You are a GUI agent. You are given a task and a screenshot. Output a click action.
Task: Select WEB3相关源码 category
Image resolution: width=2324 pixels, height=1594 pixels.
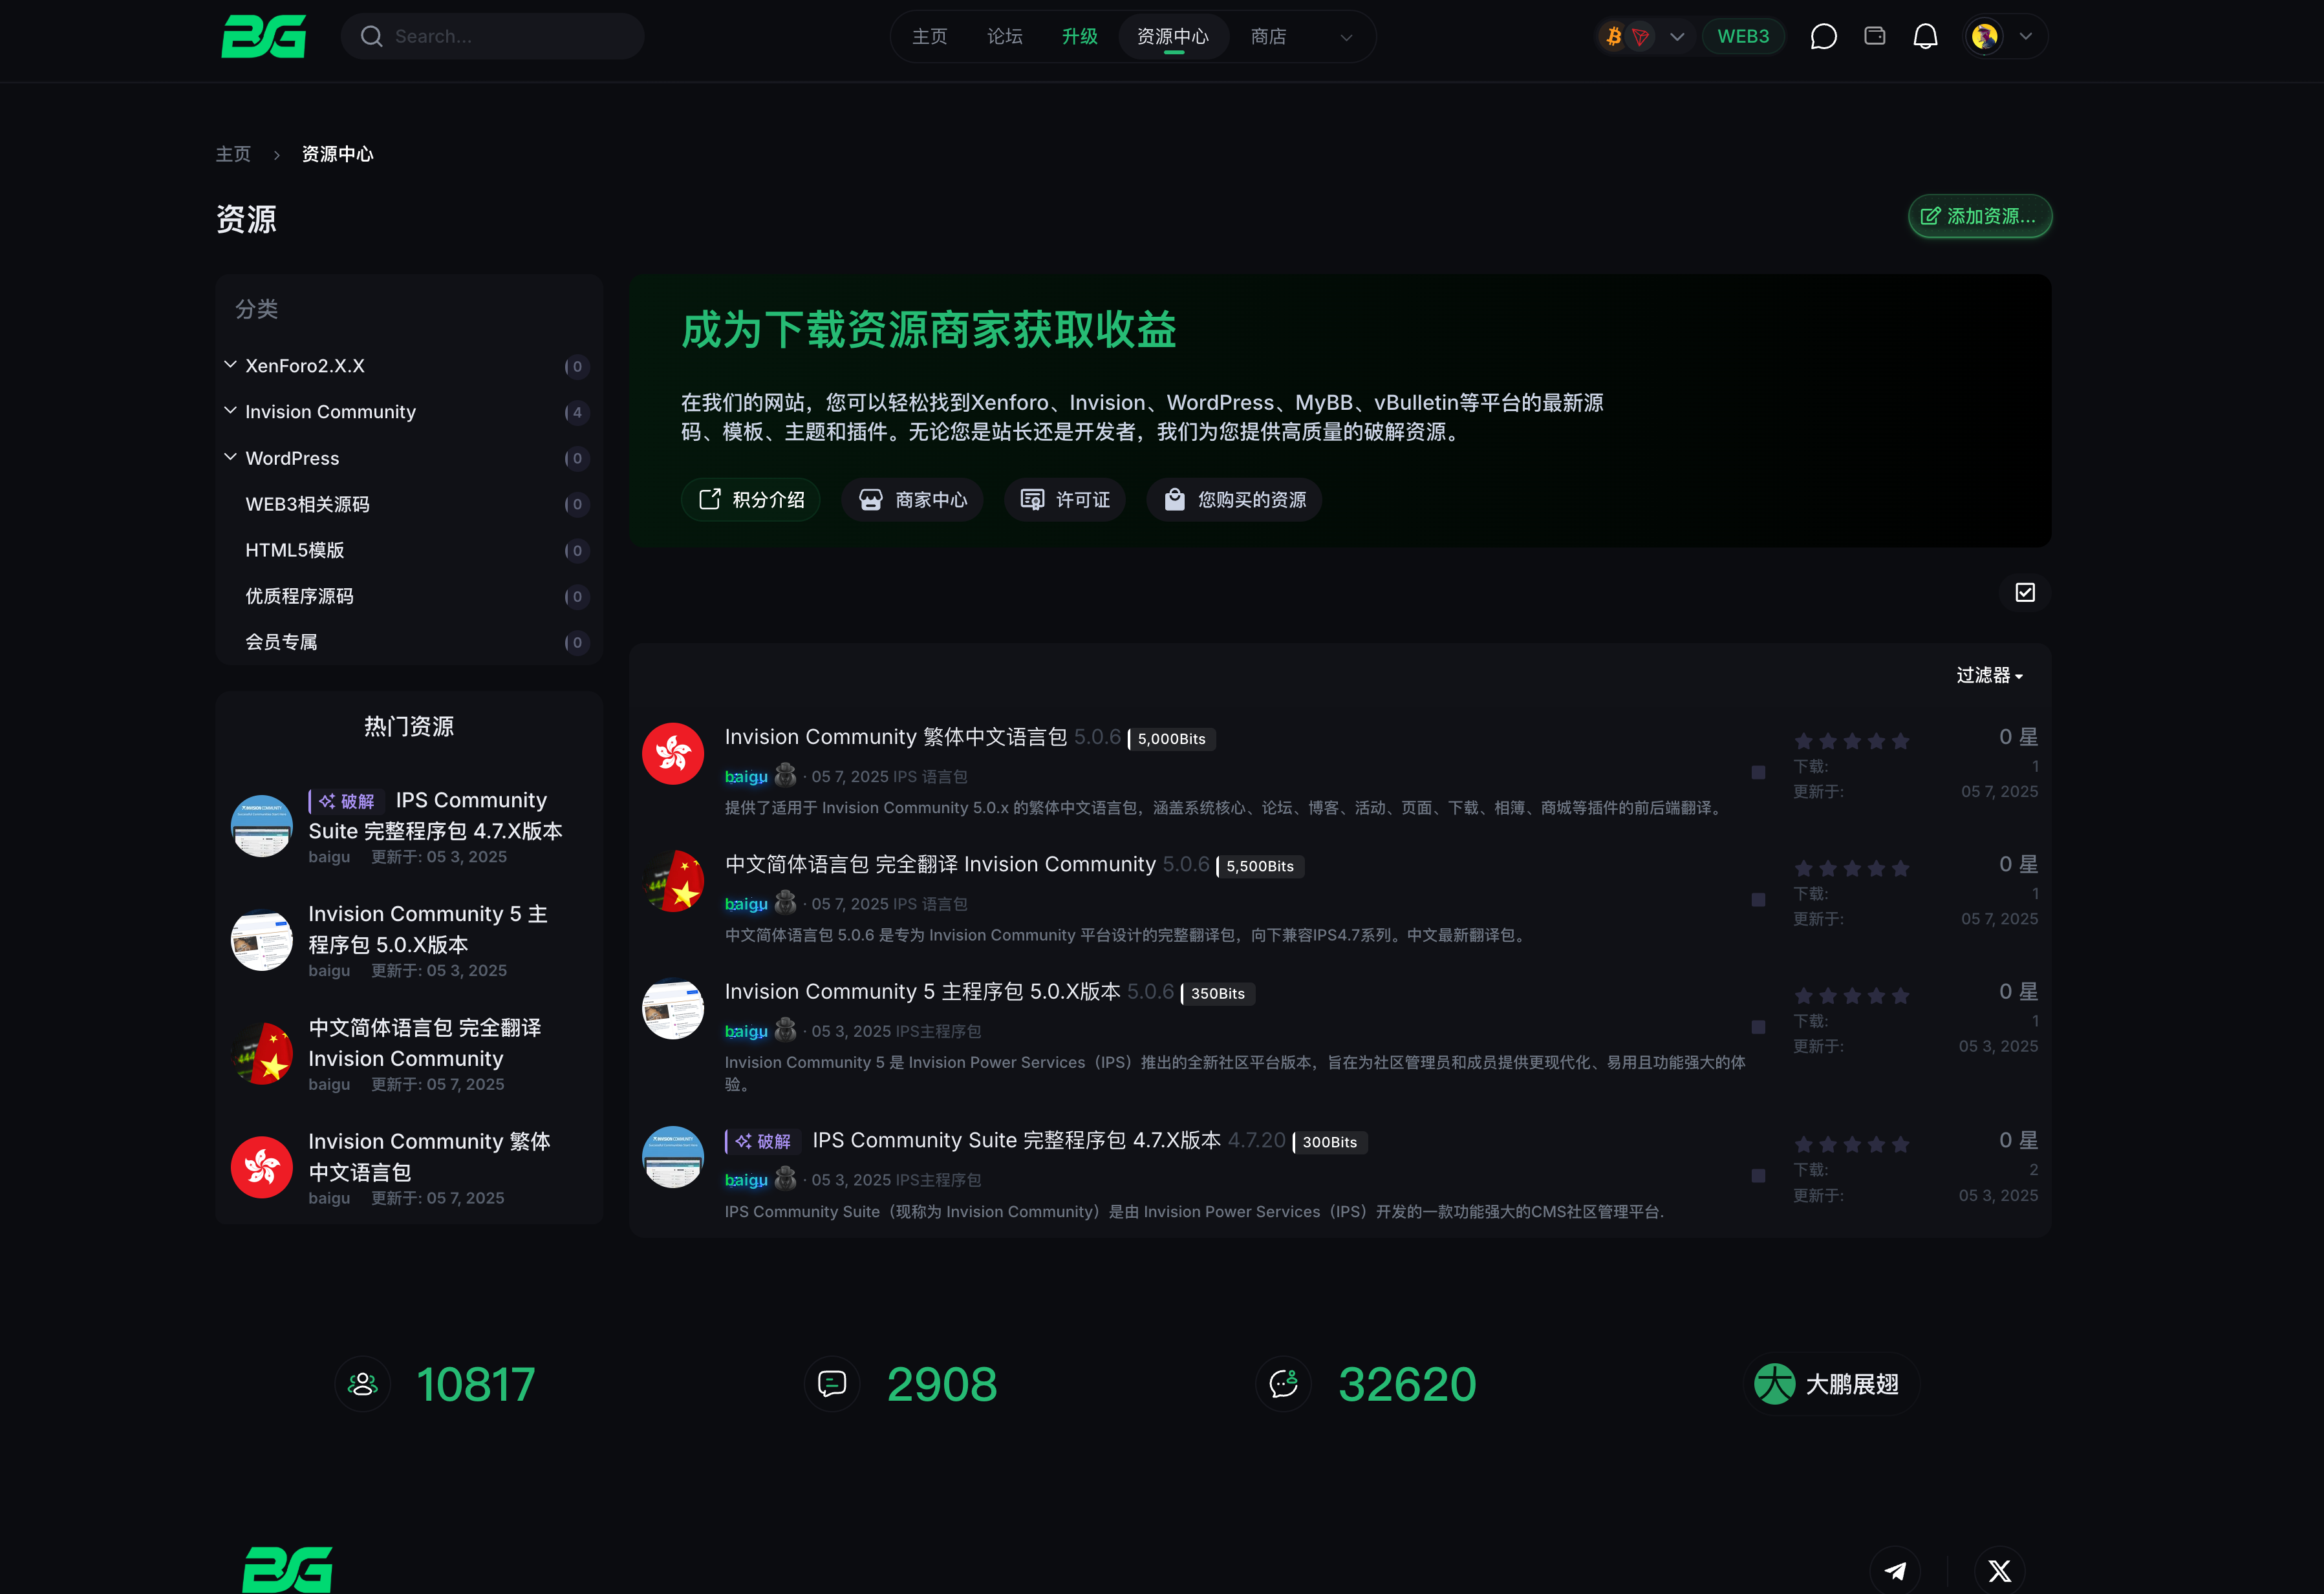coord(307,504)
